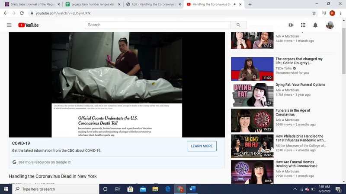The width and height of the screenshot is (346, 194).
Task: Expand the system tray hidden icons chevron
Action: (x=295, y=189)
